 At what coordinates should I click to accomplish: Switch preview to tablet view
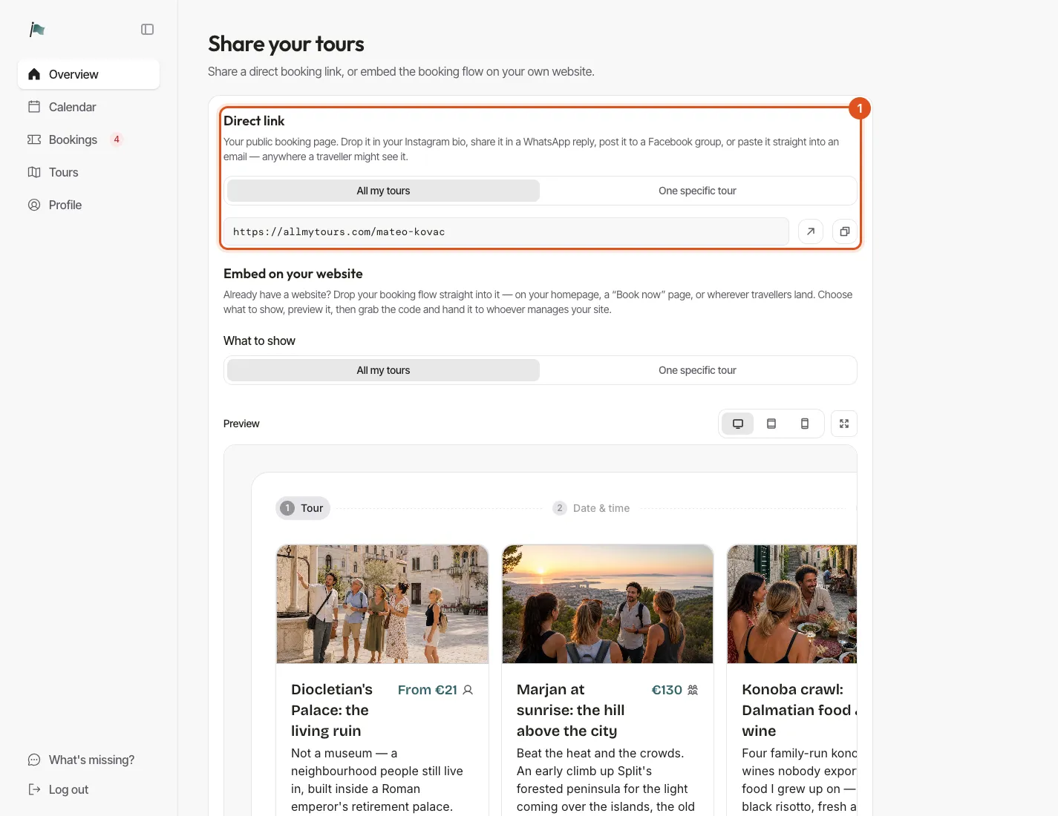click(771, 424)
